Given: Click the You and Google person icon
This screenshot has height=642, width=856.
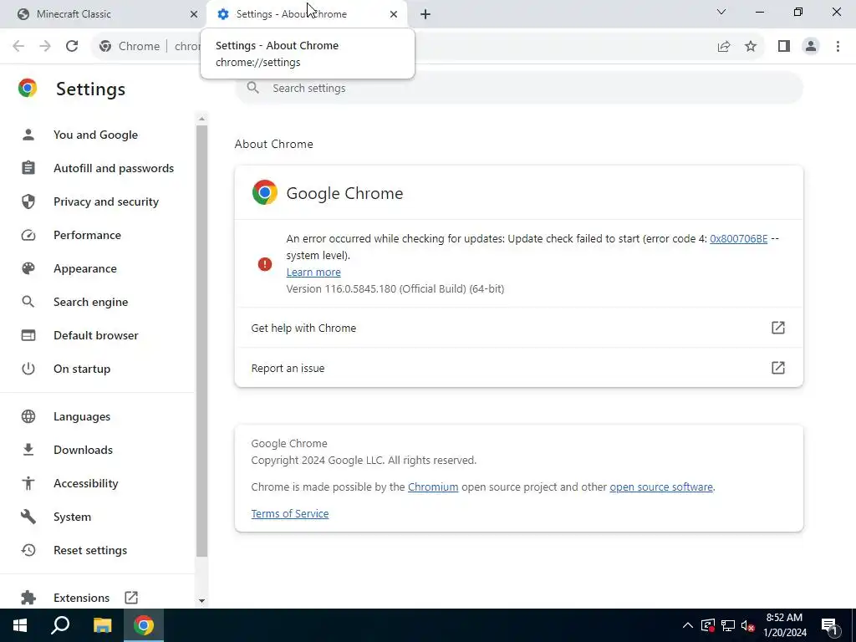Looking at the screenshot, I should [x=28, y=135].
